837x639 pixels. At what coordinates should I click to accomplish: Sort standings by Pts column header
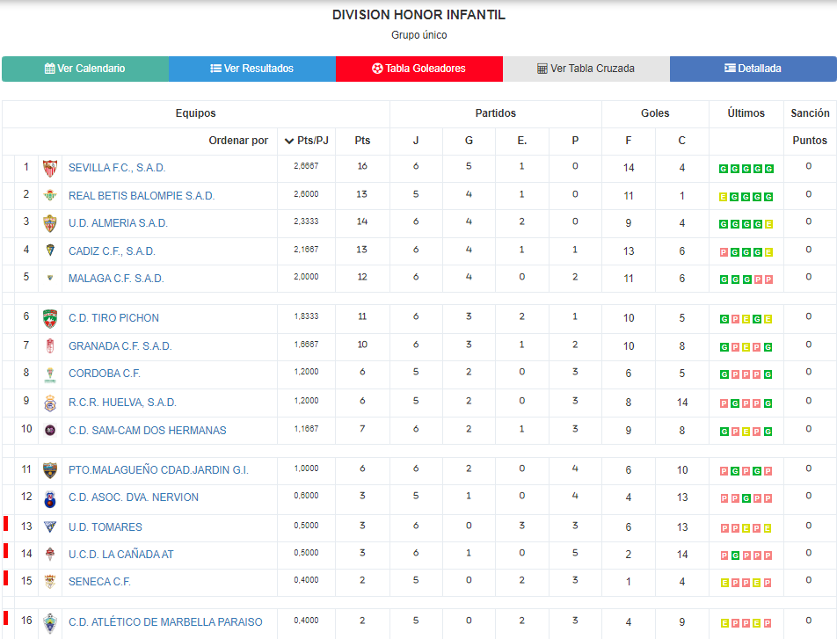click(x=362, y=141)
